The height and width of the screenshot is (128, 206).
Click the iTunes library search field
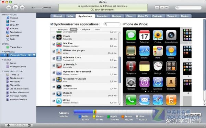(x=188, y=8)
